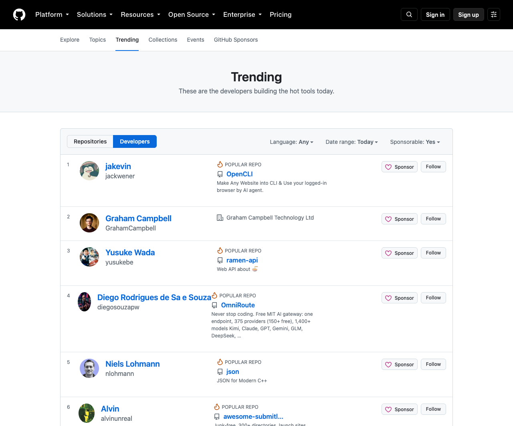Screen dimensions: 513x426
Task: Click Niels Lohmann's avatar
Action: (x=89, y=368)
